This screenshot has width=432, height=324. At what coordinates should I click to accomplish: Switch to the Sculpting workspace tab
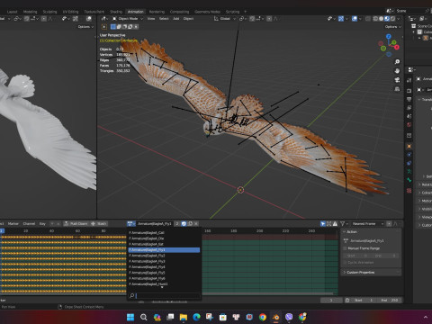[49, 12]
